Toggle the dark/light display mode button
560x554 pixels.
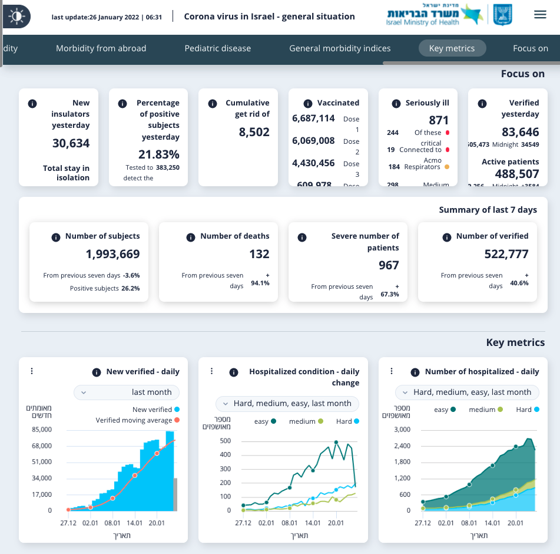coord(16,17)
